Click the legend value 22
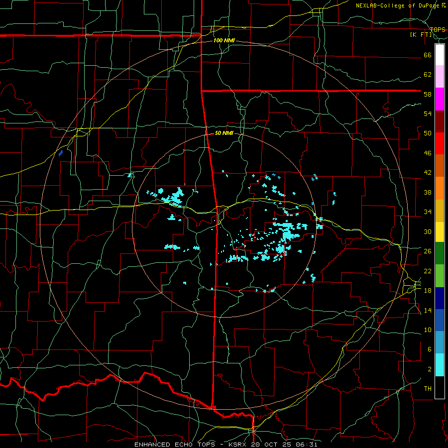This screenshot has height=448, width=448. click(x=428, y=271)
